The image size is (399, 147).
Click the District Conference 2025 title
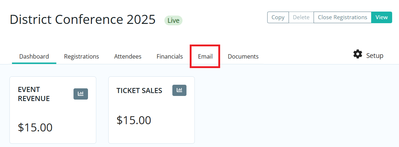point(83,19)
